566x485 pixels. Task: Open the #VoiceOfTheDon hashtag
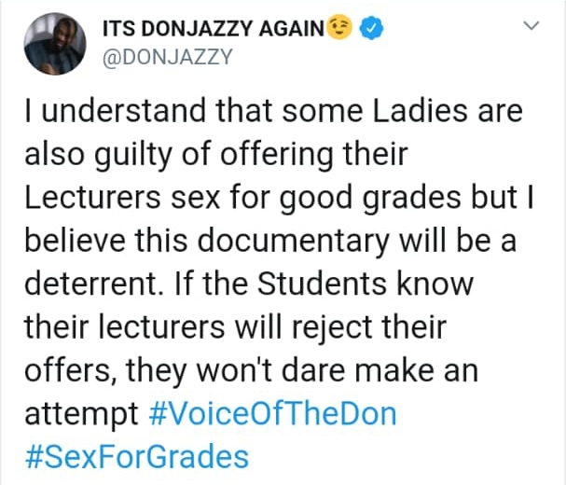coord(272,414)
